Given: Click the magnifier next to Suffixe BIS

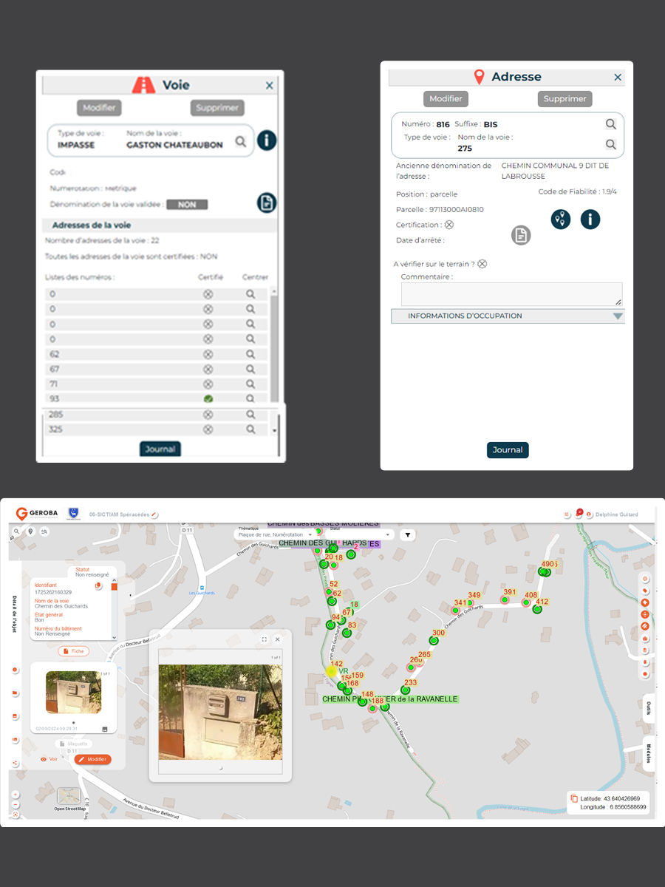Looking at the screenshot, I should [611, 124].
